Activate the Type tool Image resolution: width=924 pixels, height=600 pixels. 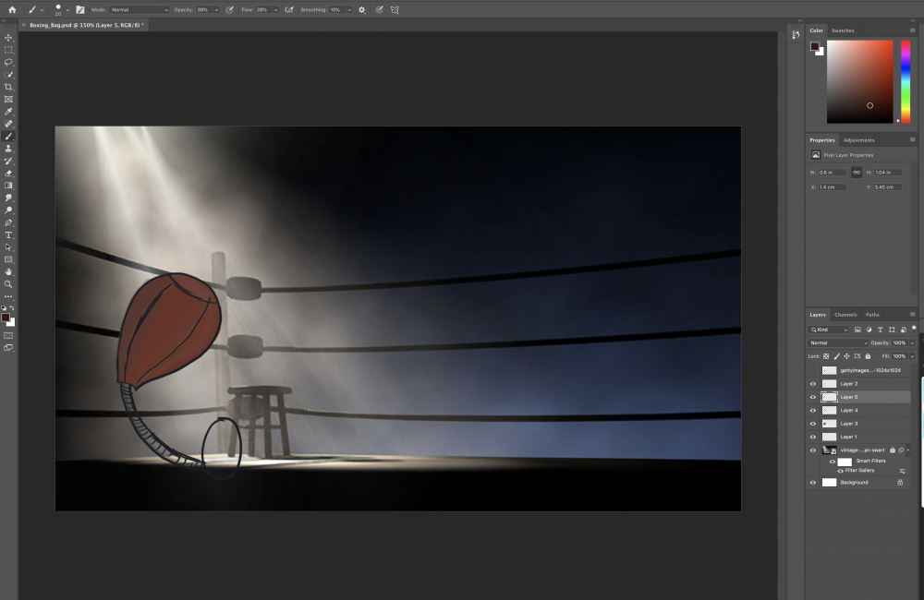[8, 234]
